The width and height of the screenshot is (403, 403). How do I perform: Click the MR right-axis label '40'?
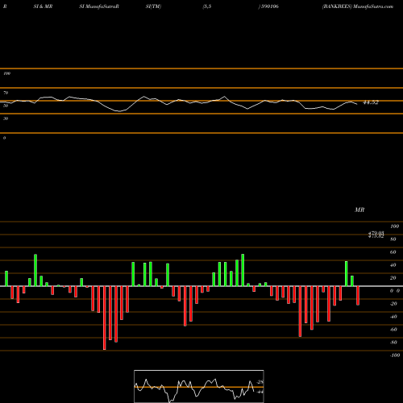point(393,265)
